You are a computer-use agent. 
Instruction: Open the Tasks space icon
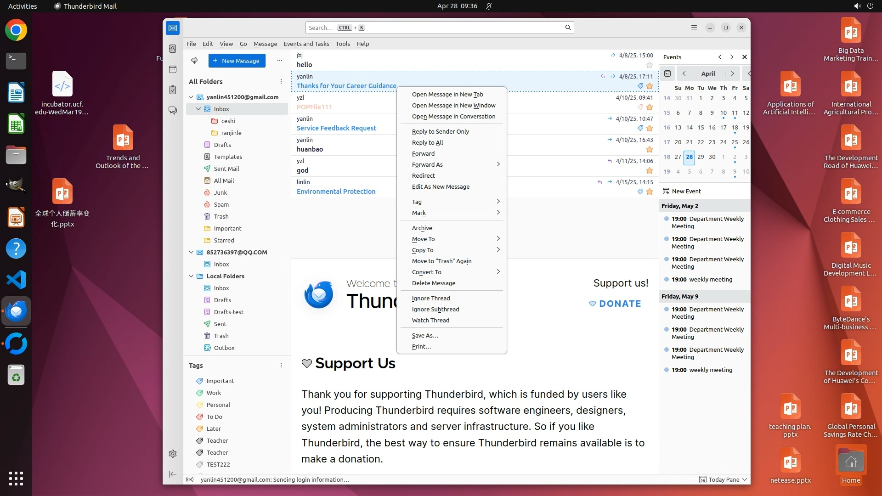pyautogui.click(x=173, y=90)
